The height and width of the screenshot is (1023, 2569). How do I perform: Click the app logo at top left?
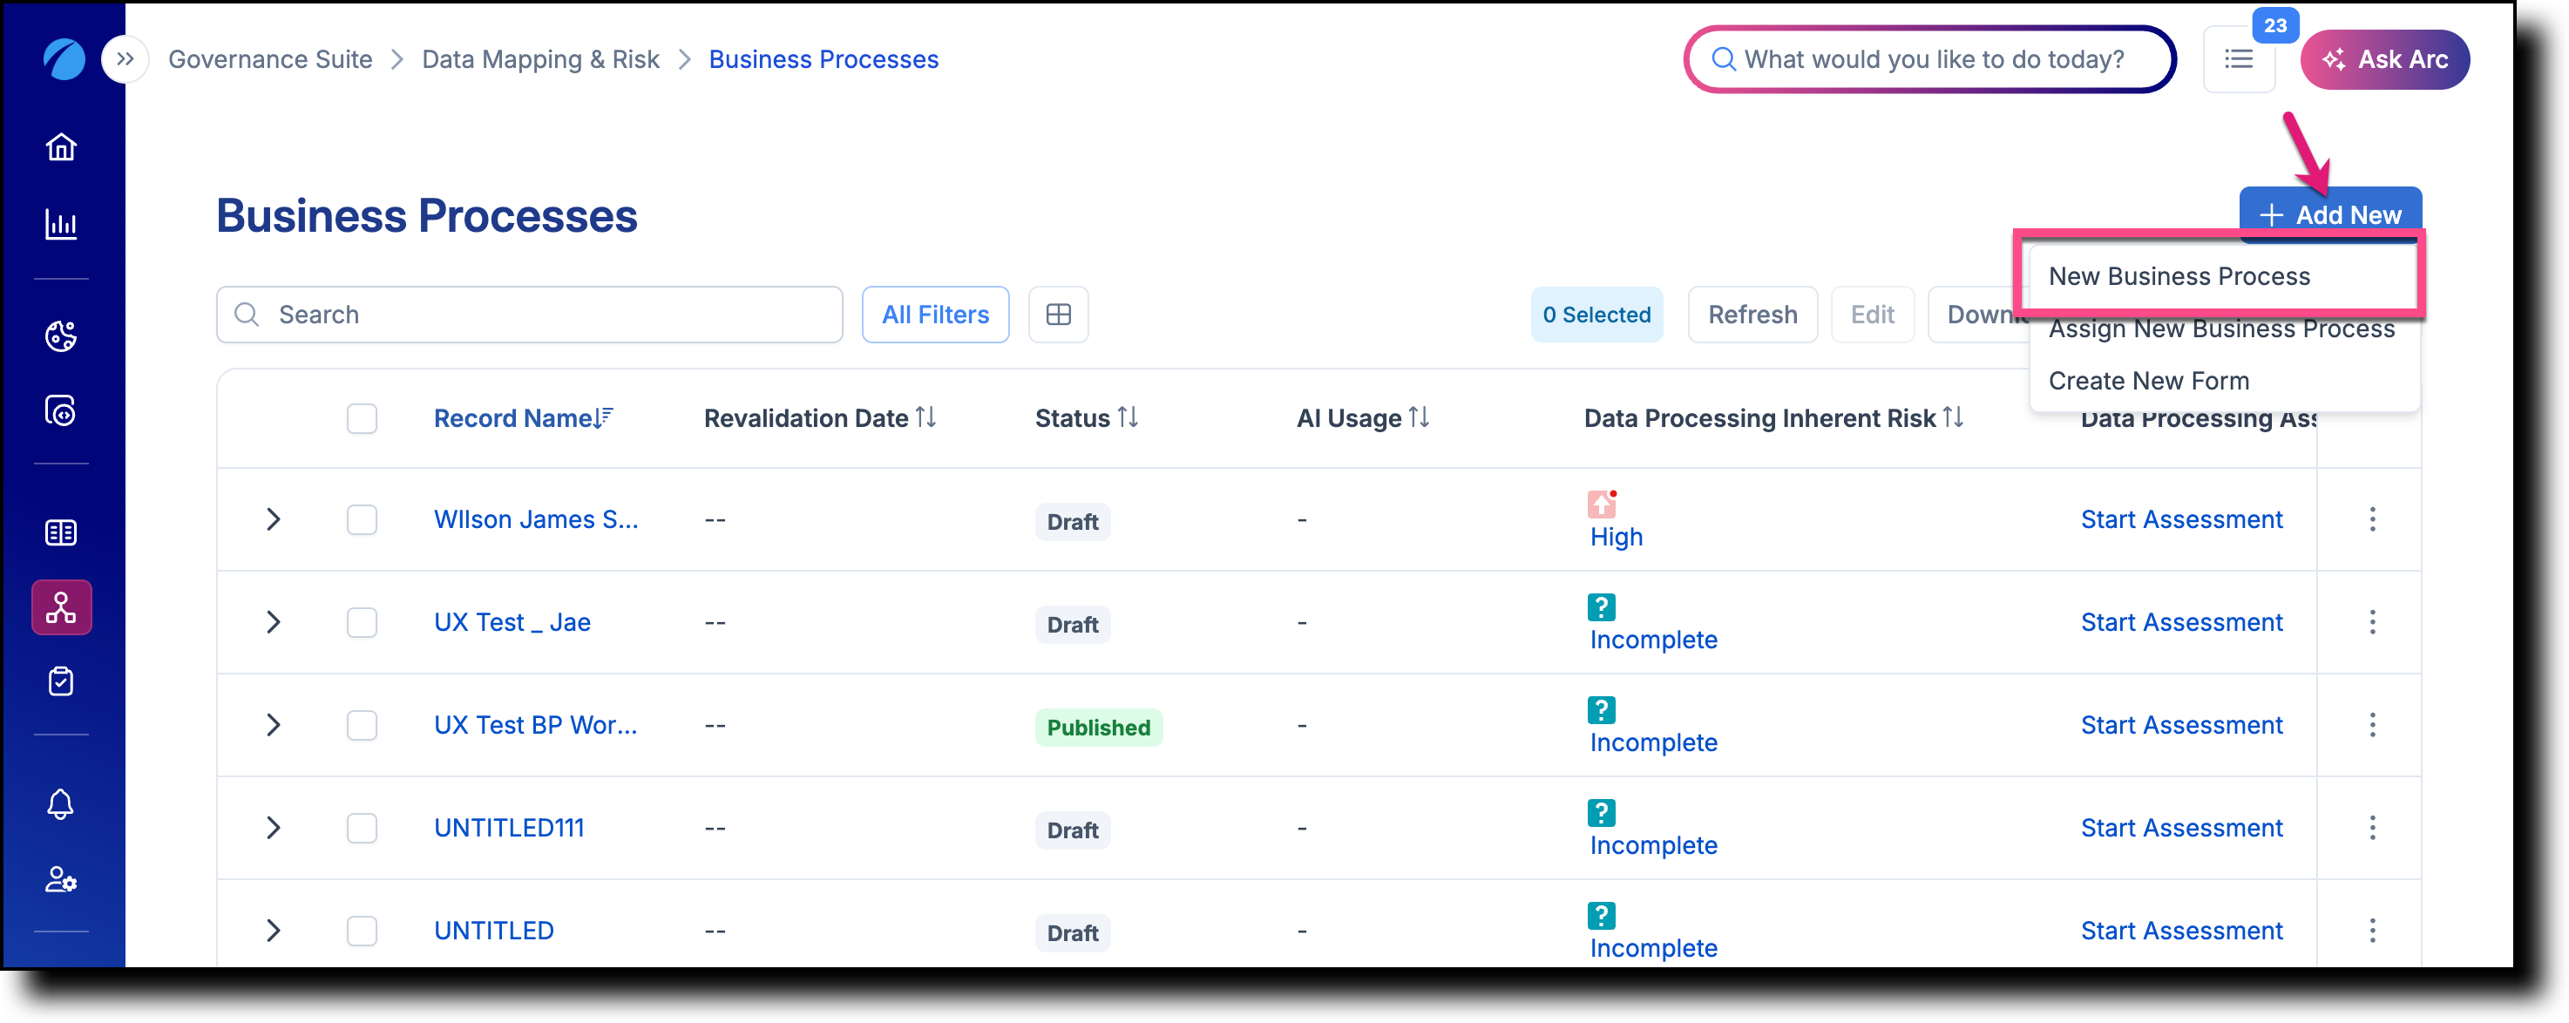[x=64, y=59]
